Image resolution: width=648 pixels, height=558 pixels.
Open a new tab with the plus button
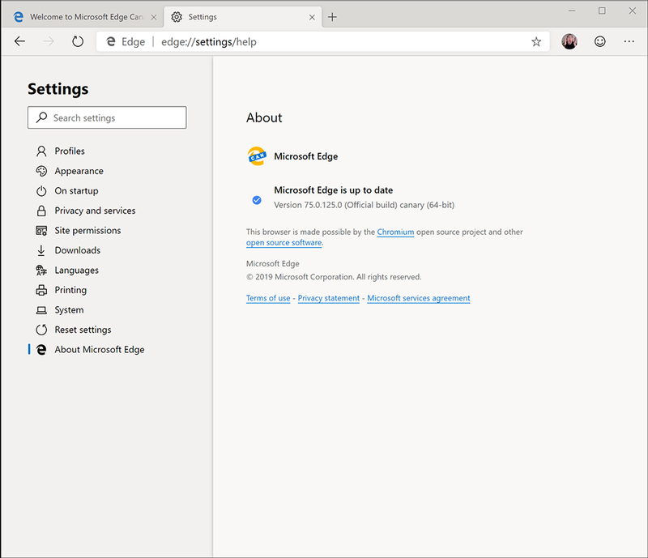tap(333, 15)
